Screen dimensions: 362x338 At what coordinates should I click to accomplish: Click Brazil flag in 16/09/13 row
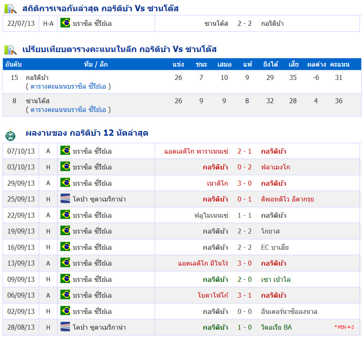click(65, 247)
